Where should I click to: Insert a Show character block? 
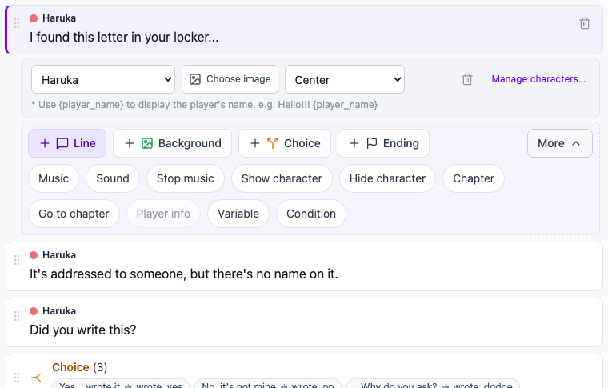[282, 178]
